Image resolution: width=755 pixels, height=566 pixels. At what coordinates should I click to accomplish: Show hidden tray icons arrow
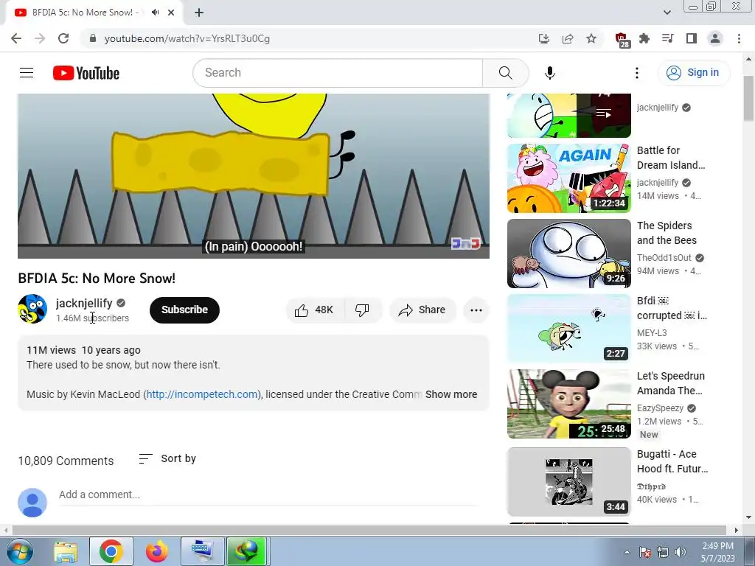tap(627, 553)
